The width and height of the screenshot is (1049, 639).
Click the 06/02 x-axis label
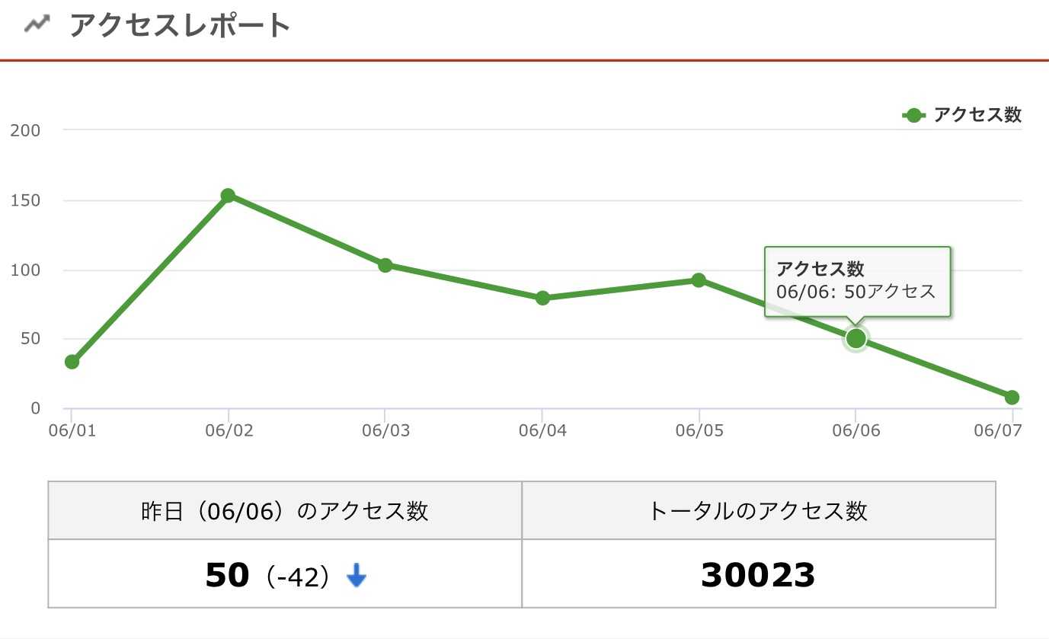click(x=229, y=430)
